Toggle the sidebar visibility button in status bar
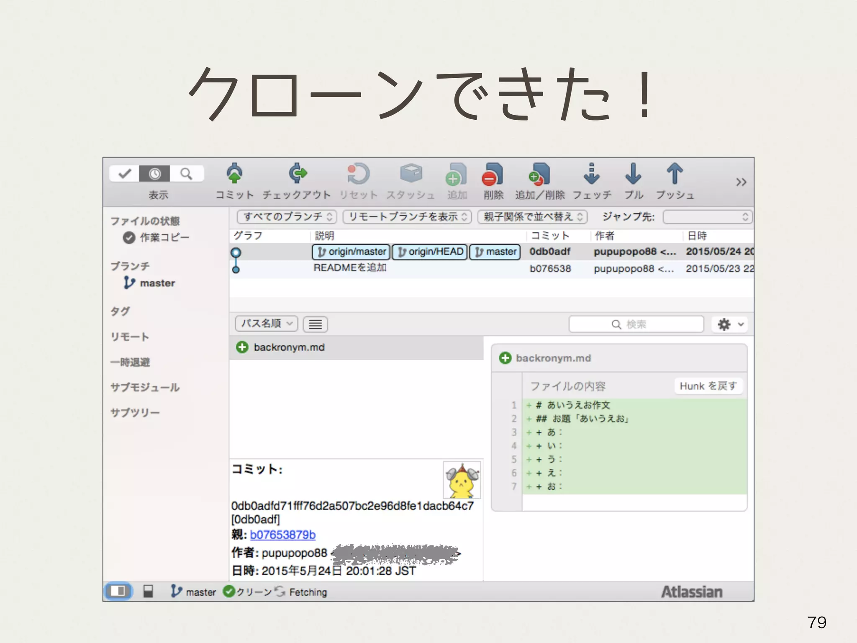Screen dimensions: 857x643 [x=118, y=591]
